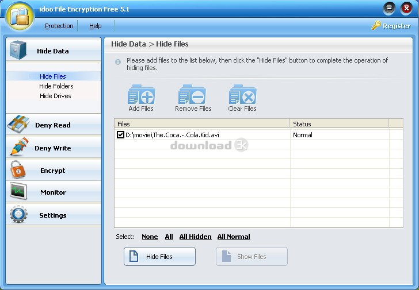Click the Encrypt padlock icon
Image resolution: width=419 pixels, height=290 pixels.
click(x=18, y=169)
